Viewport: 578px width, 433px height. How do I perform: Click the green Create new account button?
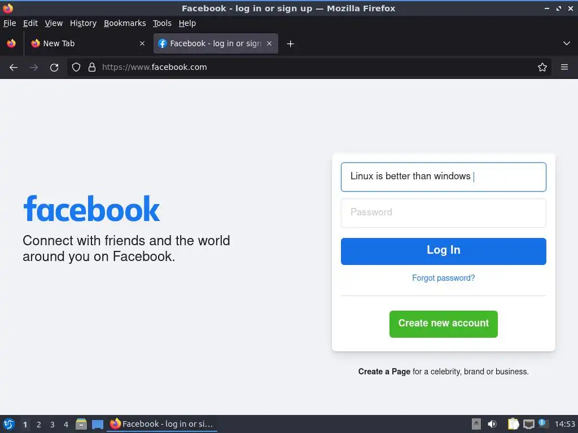[x=444, y=324]
